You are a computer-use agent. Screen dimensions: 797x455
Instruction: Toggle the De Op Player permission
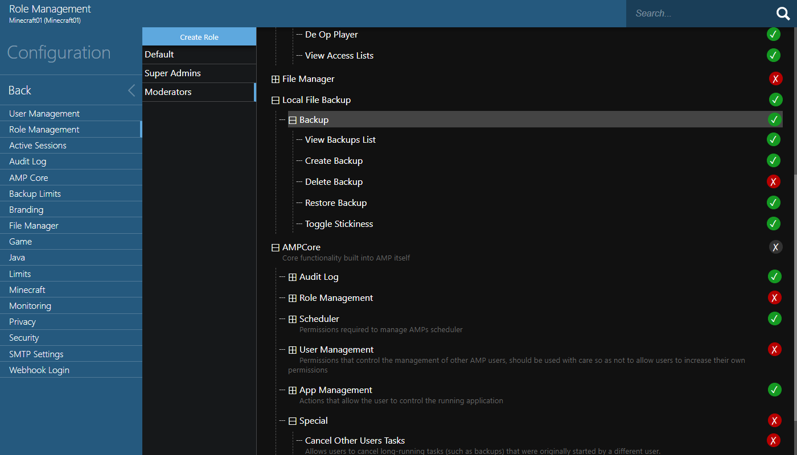774,35
